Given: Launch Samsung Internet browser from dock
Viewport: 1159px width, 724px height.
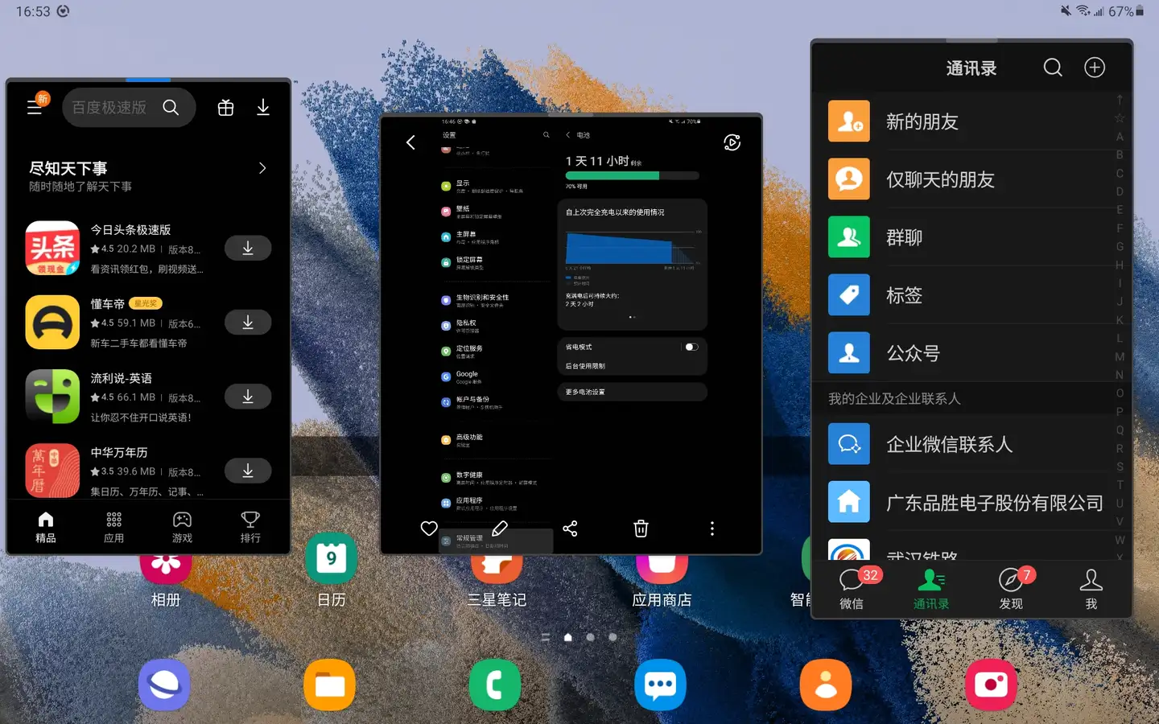Looking at the screenshot, I should (x=164, y=685).
